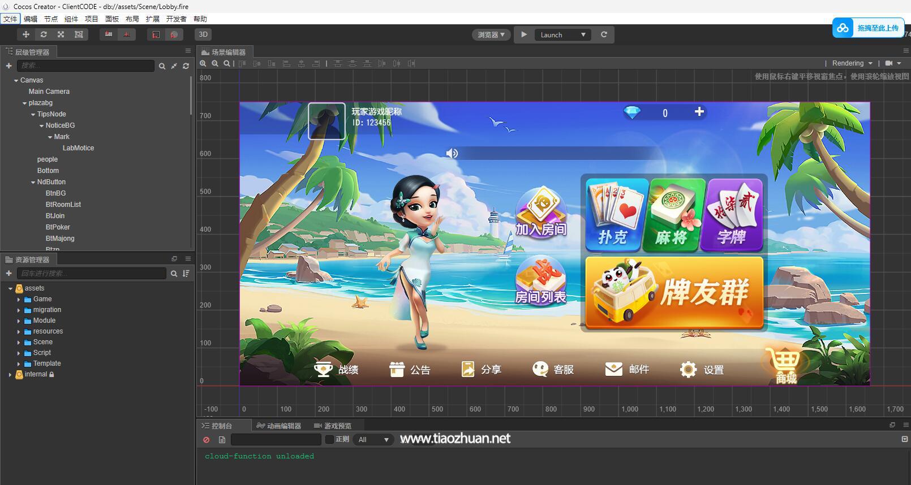Click the distribute right icon
Image resolution: width=911 pixels, height=485 pixels.
click(411, 64)
